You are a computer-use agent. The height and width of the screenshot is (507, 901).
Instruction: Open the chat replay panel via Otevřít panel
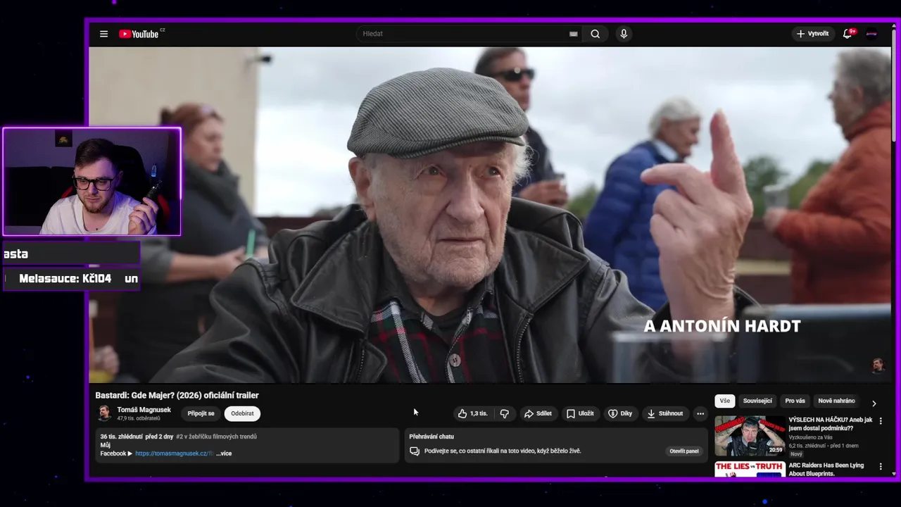(683, 451)
